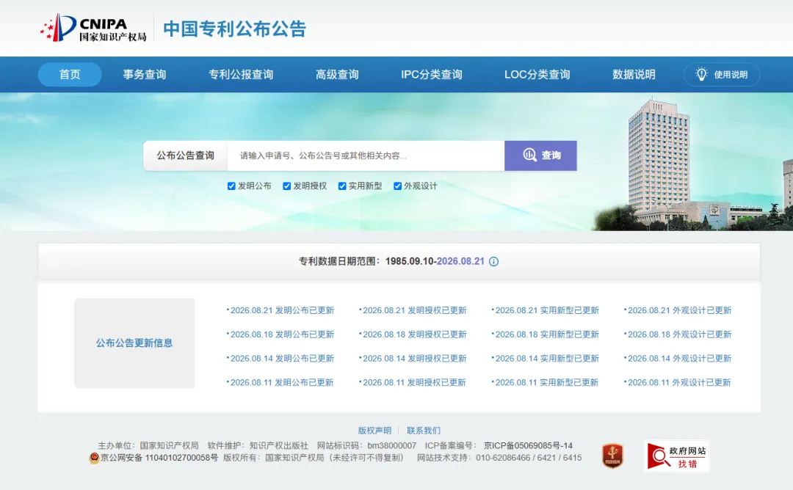793x490 pixels.
Task: Open 2026.08.18 实用新型已更新 link
Action: [x=546, y=334]
